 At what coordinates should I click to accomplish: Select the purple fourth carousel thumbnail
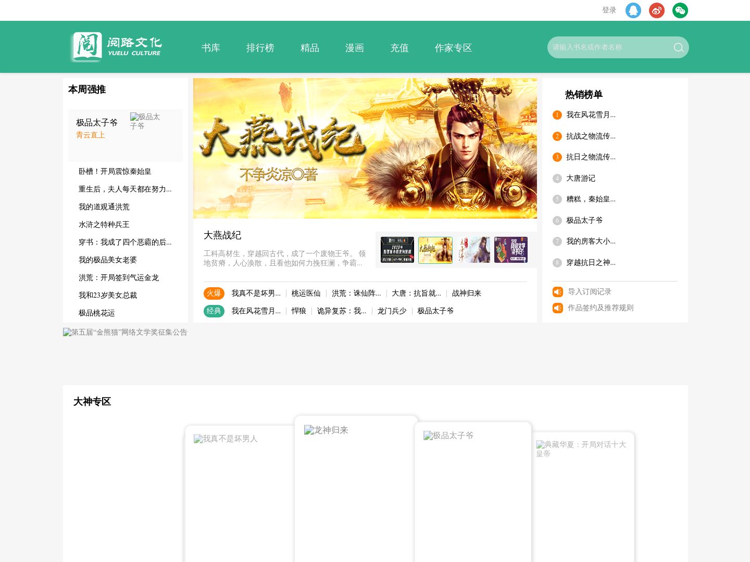[x=511, y=250]
